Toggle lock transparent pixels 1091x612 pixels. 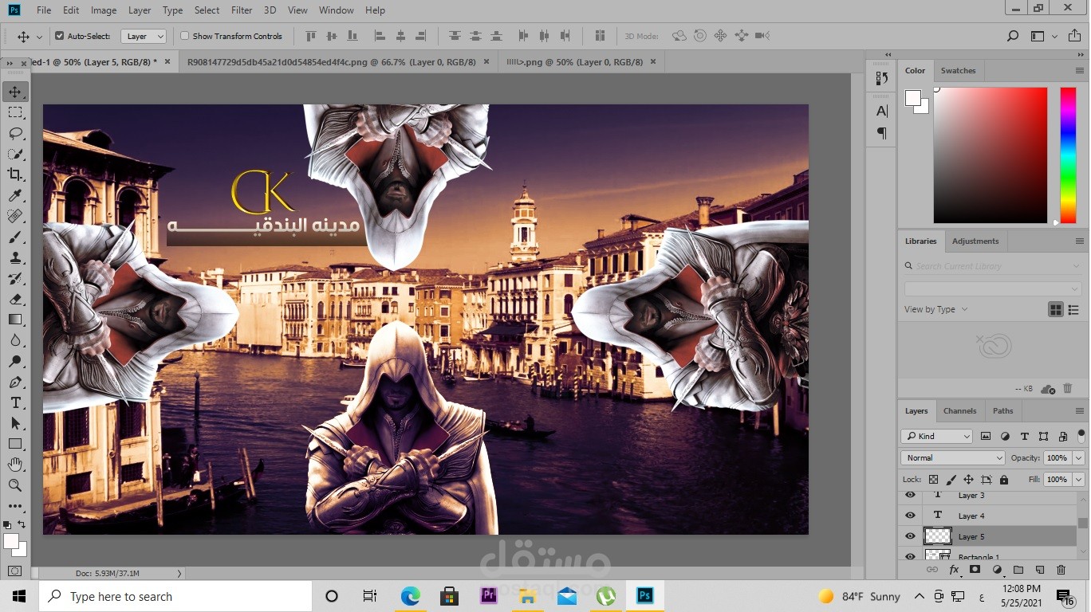[x=933, y=480]
